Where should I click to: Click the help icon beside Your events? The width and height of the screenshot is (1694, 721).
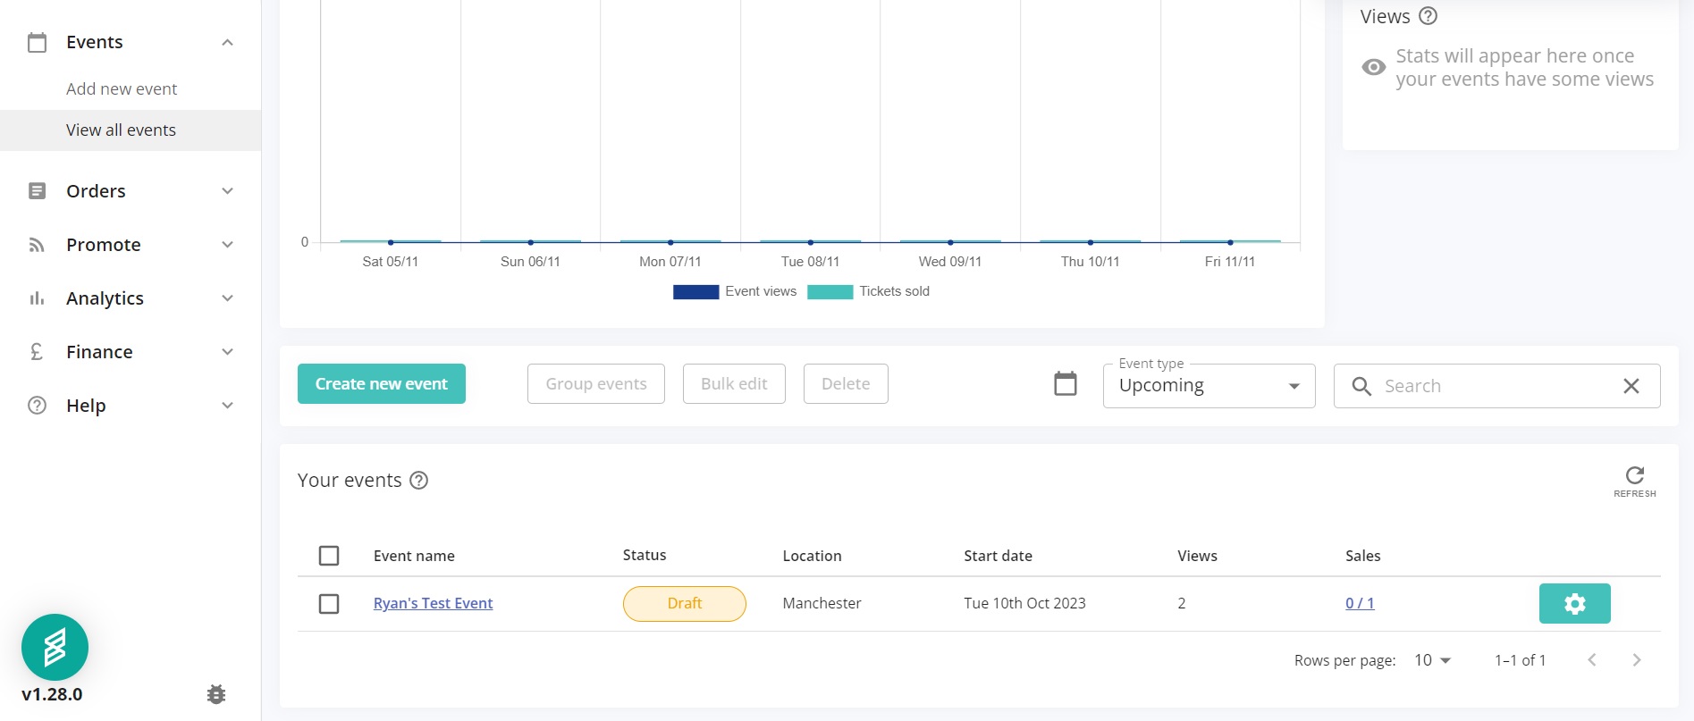point(418,481)
